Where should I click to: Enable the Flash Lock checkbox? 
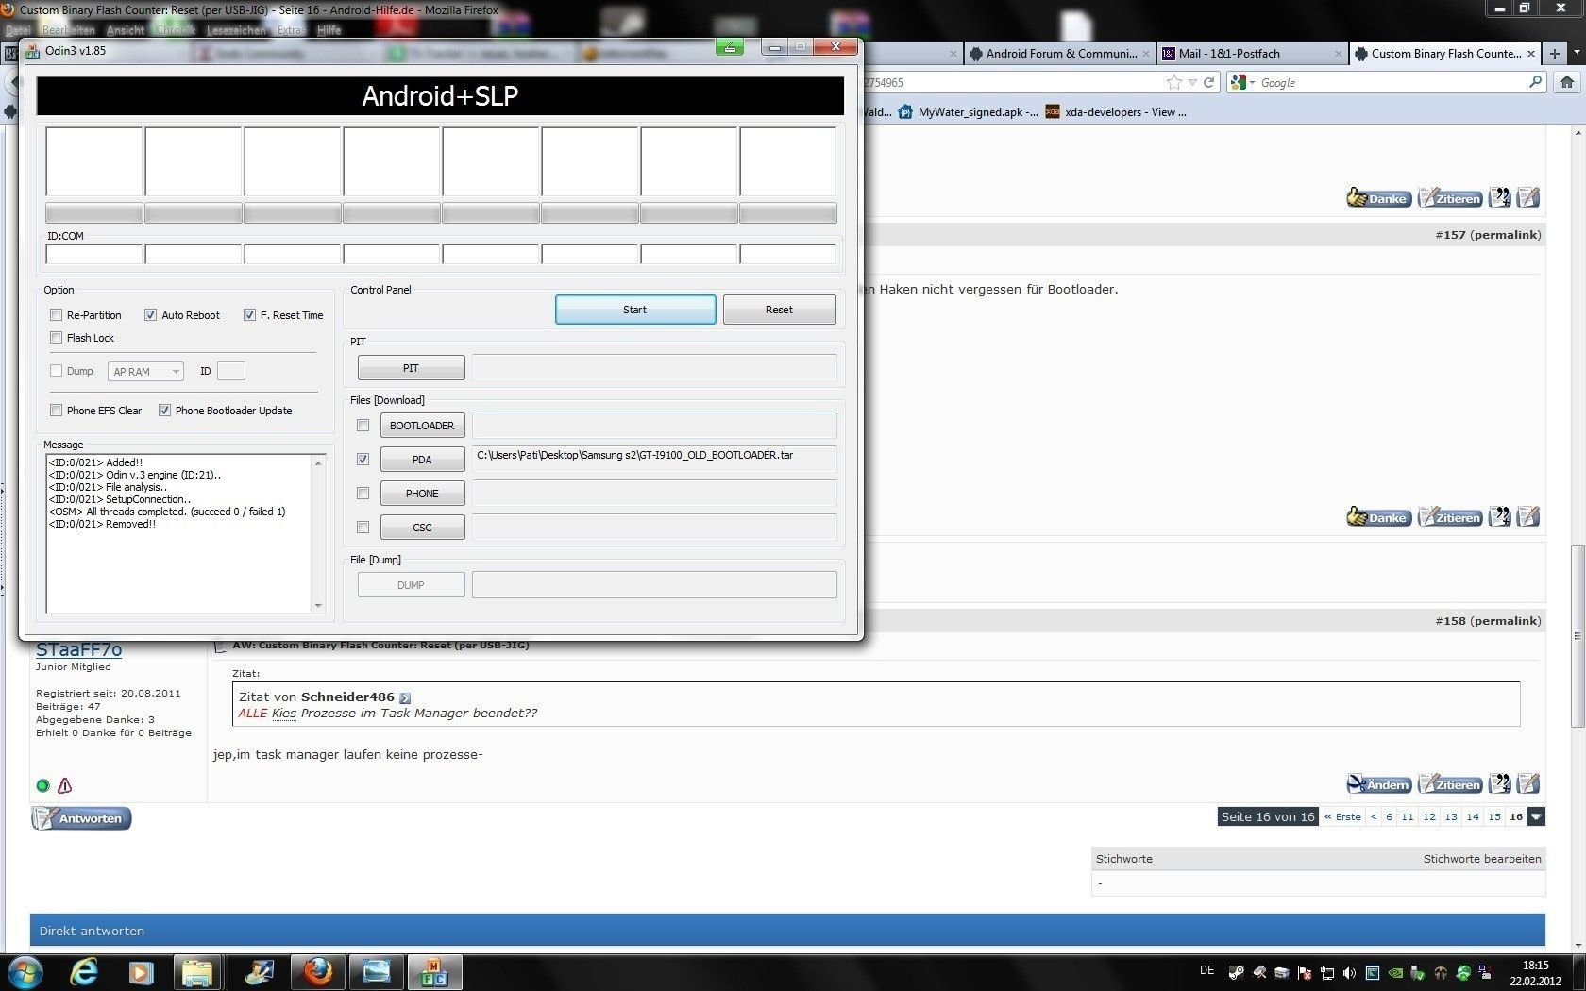[x=56, y=338]
